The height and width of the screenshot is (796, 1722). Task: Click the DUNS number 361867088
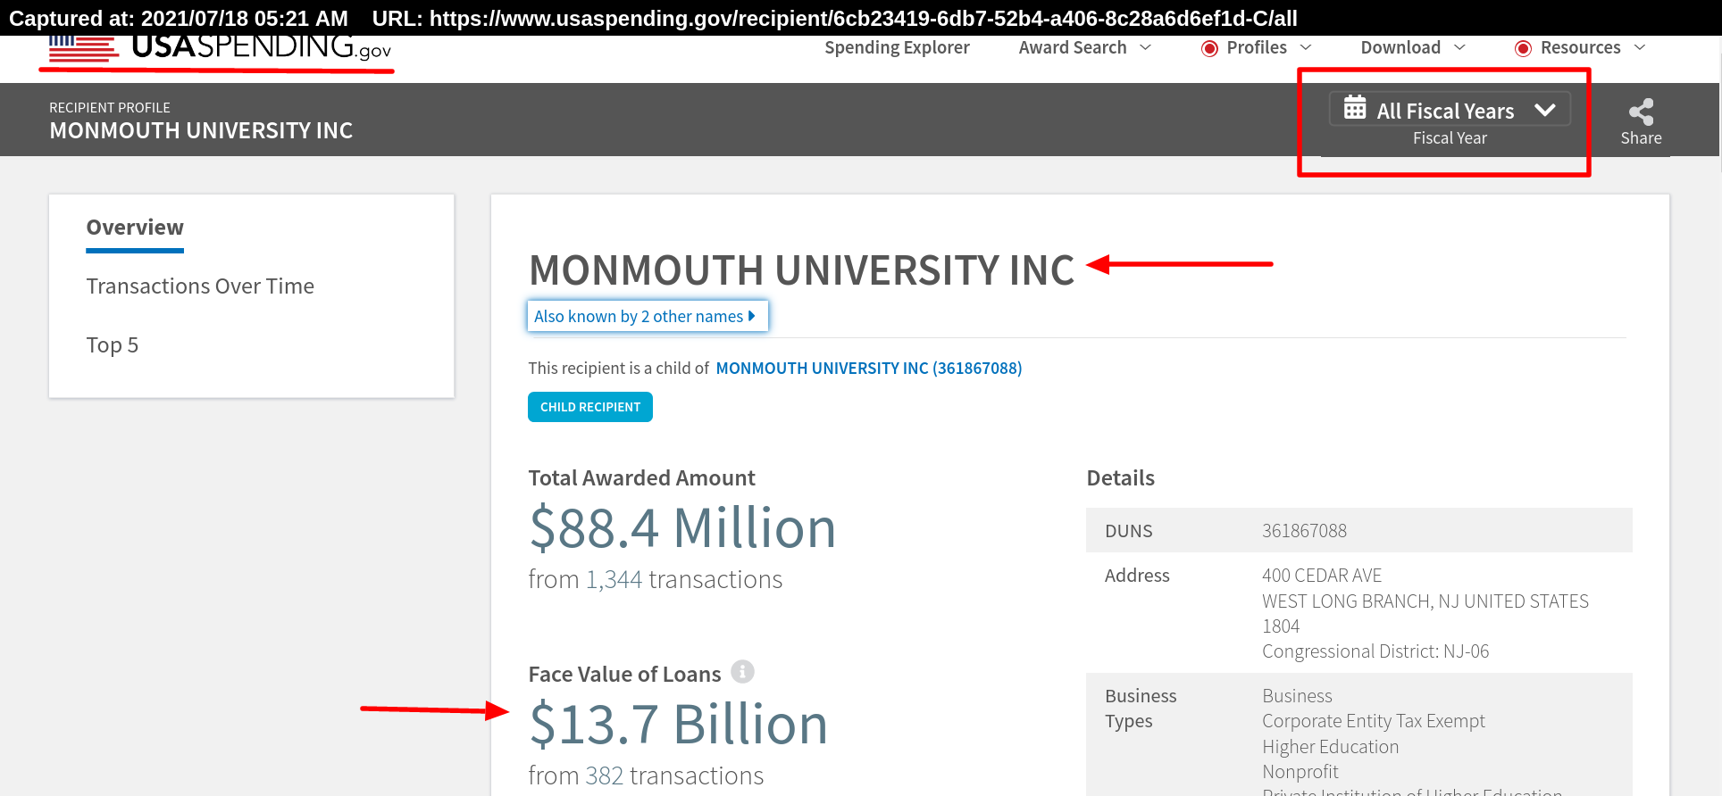tap(1304, 531)
